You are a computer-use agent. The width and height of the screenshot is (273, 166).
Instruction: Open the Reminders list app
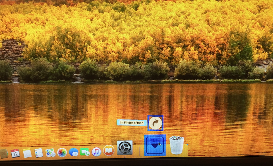click(x=39, y=153)
